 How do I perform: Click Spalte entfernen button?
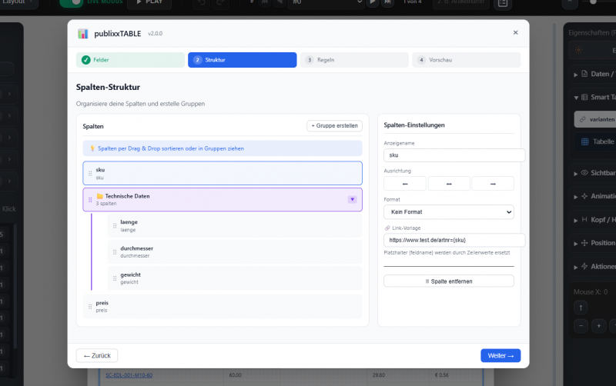[x=448, y=281]
